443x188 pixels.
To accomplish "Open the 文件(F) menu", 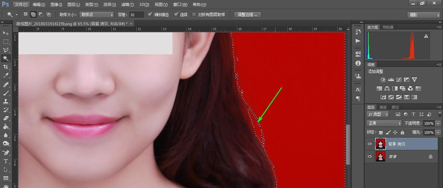I will tap(21, 5).
